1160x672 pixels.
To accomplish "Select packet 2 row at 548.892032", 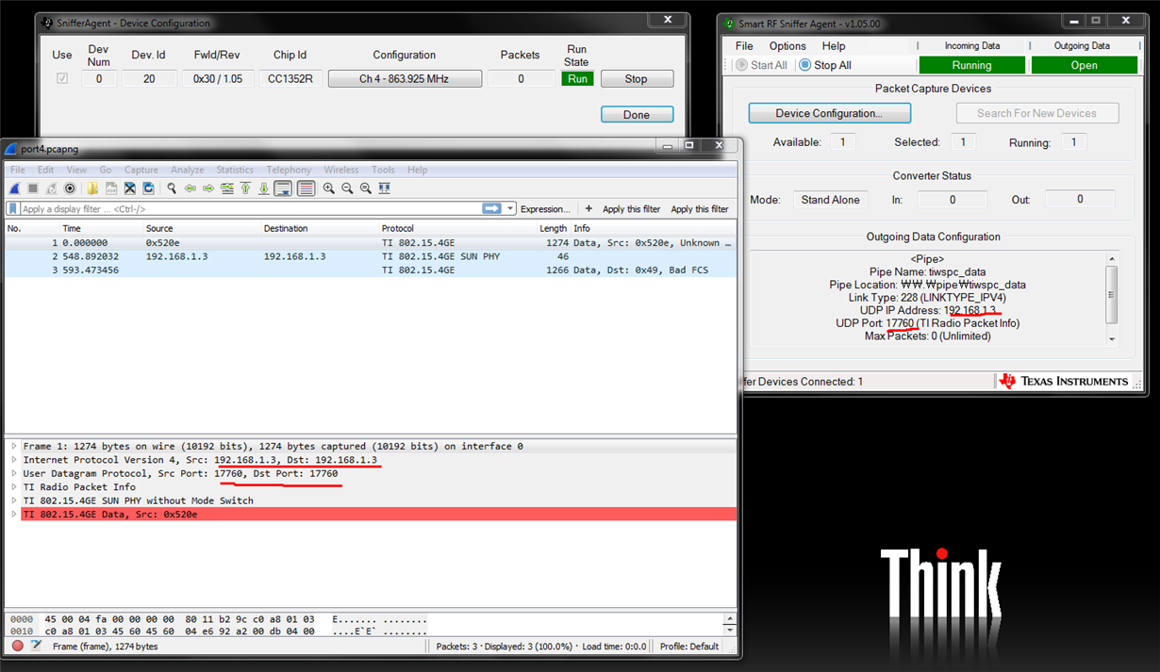I will point(370,256).
